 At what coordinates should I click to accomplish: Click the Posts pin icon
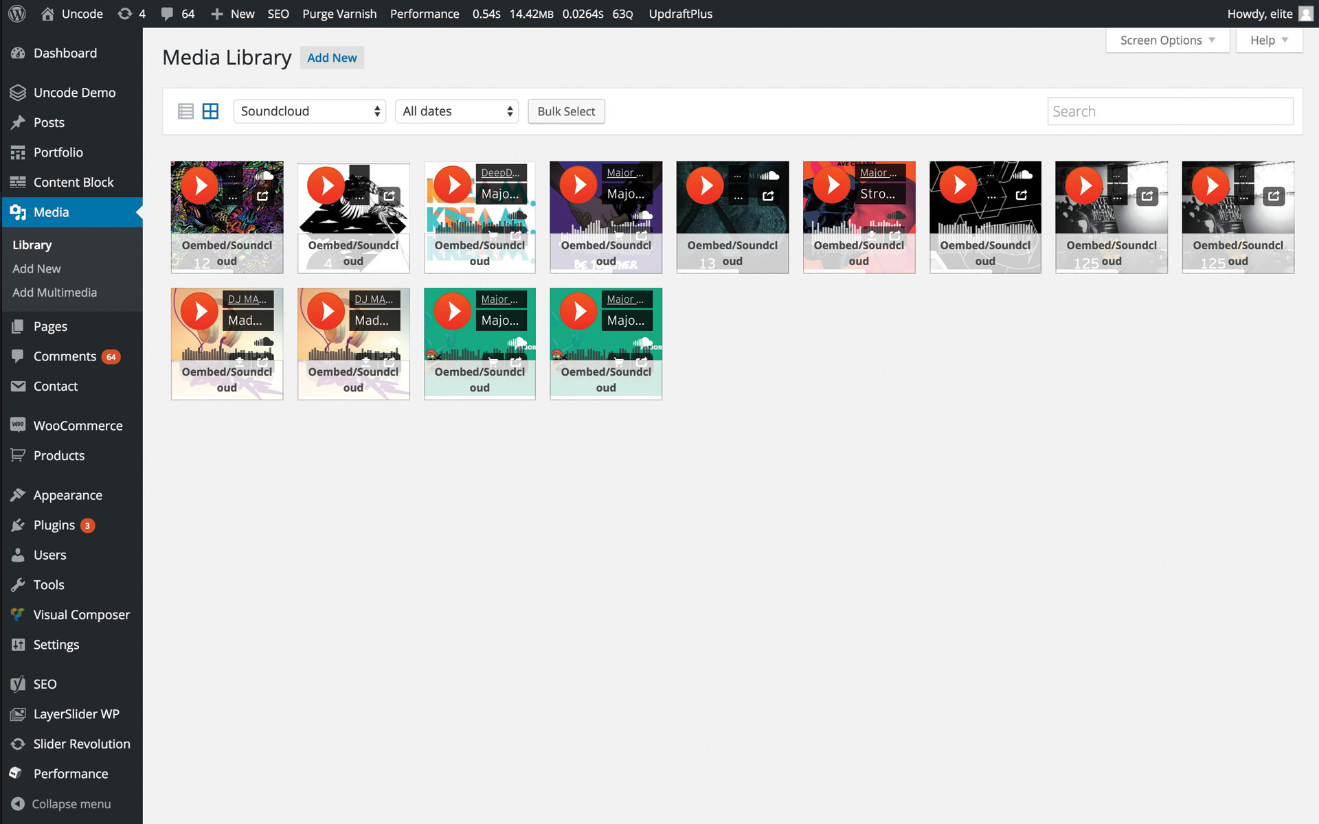18,123
